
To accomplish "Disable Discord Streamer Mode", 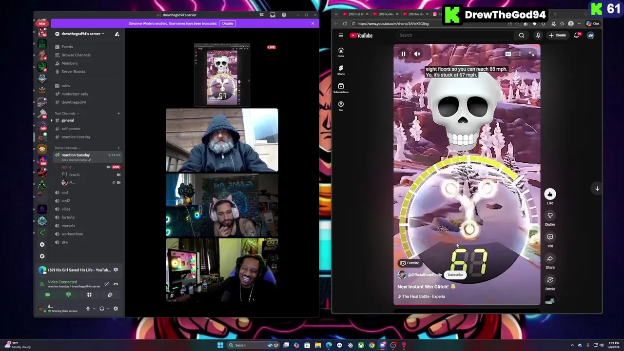I will 228,23.
